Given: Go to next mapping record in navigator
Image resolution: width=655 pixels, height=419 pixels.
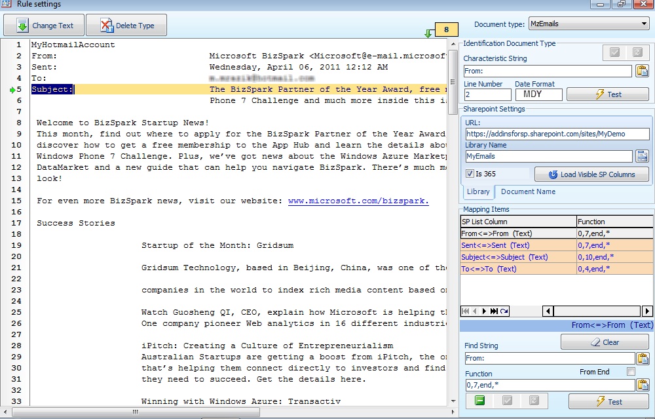Looking at the screenshot, I should click(484, 311).
